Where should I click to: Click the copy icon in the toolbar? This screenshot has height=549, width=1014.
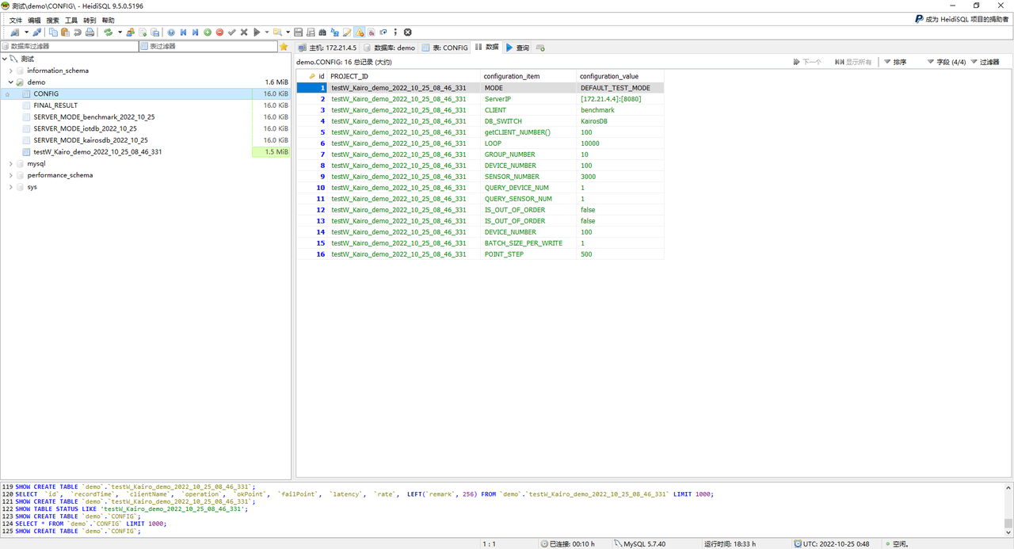pos(53,32)
